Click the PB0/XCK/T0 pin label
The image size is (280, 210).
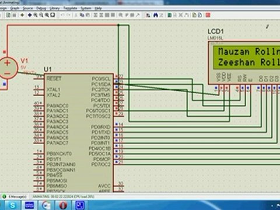point(59,153)
